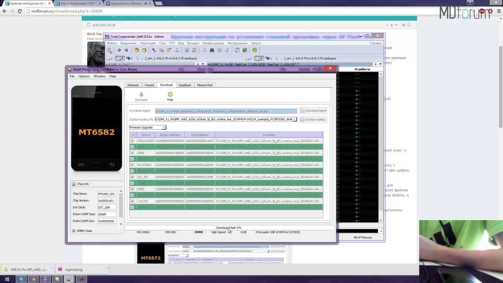Click Total Commander forward arrow icon
The width and height of the screenshot is (503, 283).
(x=126, y=50)
